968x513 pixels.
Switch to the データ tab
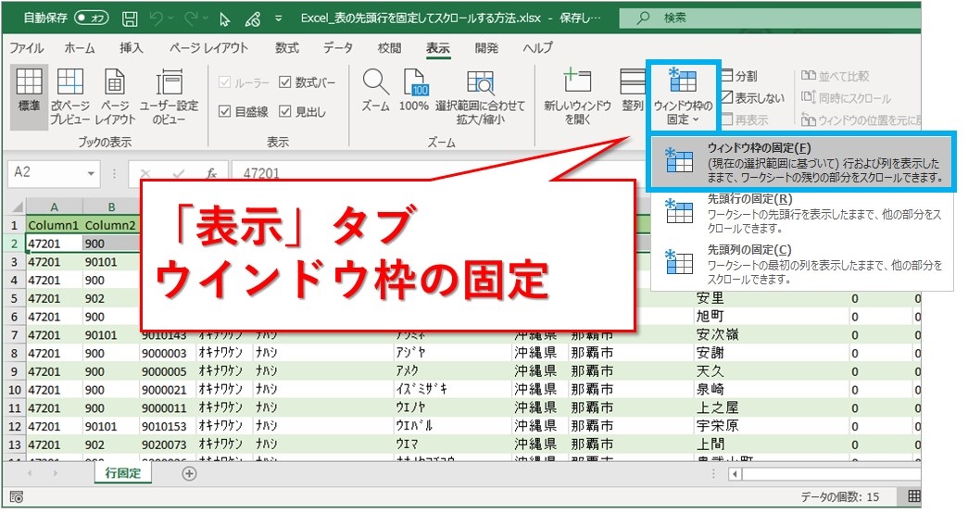point(338,47)
